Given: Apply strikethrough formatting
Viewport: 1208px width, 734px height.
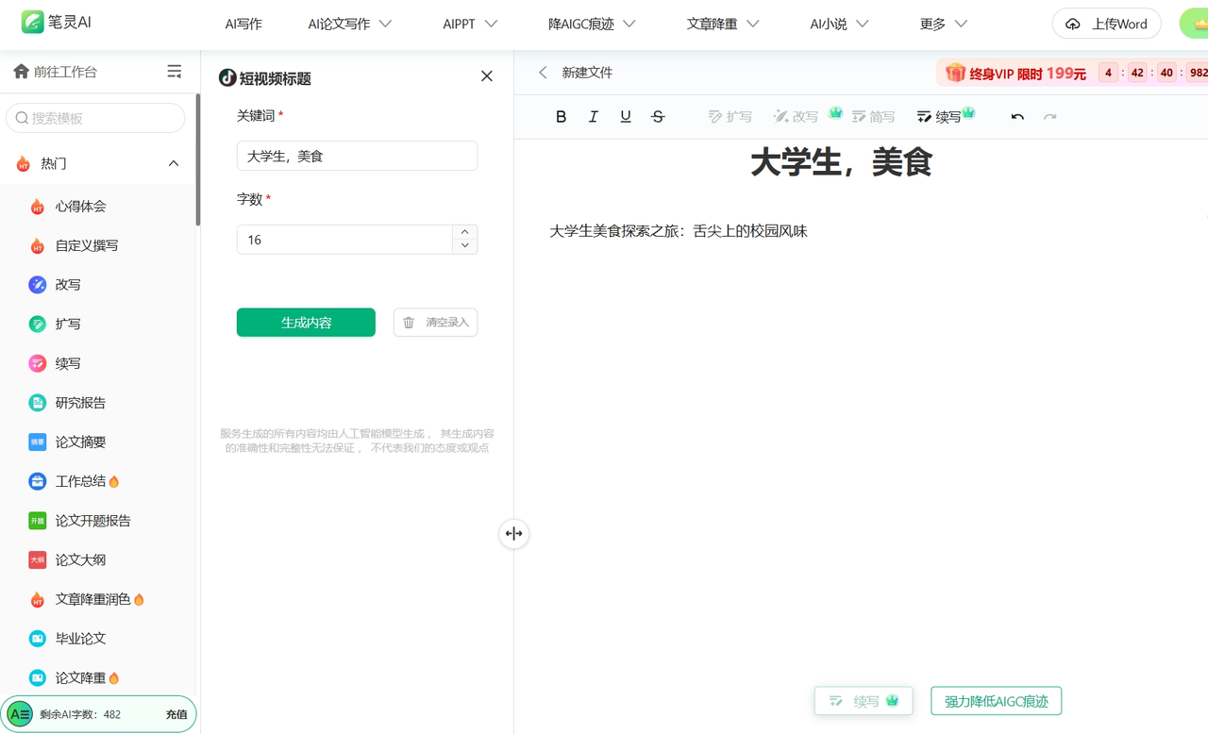Looking at the screenshot, I should pyautogui.click(x=658, y=117).
